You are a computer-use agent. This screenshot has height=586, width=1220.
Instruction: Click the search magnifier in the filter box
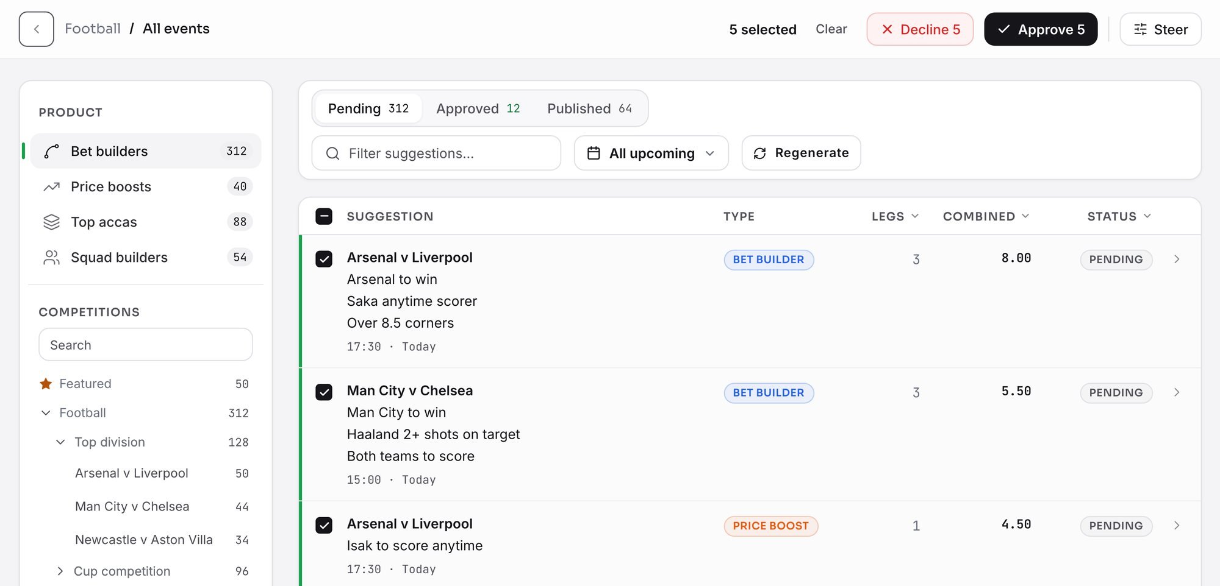(332, 154)
